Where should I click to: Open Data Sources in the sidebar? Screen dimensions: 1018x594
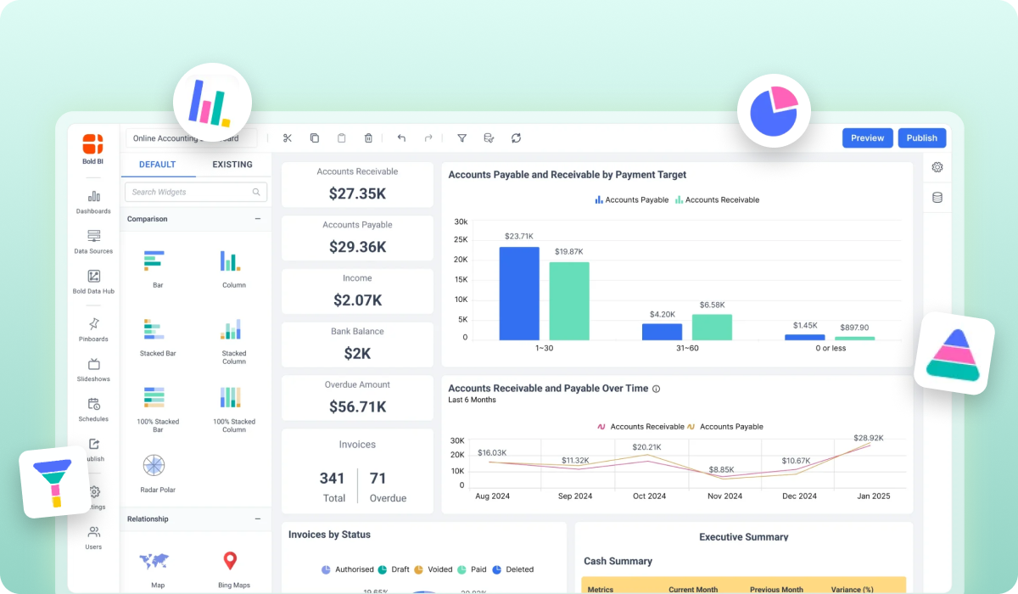click(x=93, y=242)
